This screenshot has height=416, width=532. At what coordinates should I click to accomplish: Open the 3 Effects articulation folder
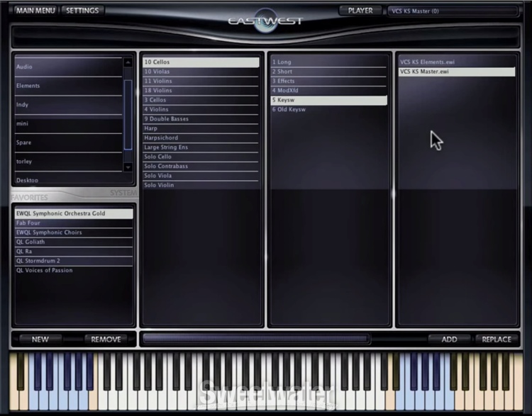point(328,81)
